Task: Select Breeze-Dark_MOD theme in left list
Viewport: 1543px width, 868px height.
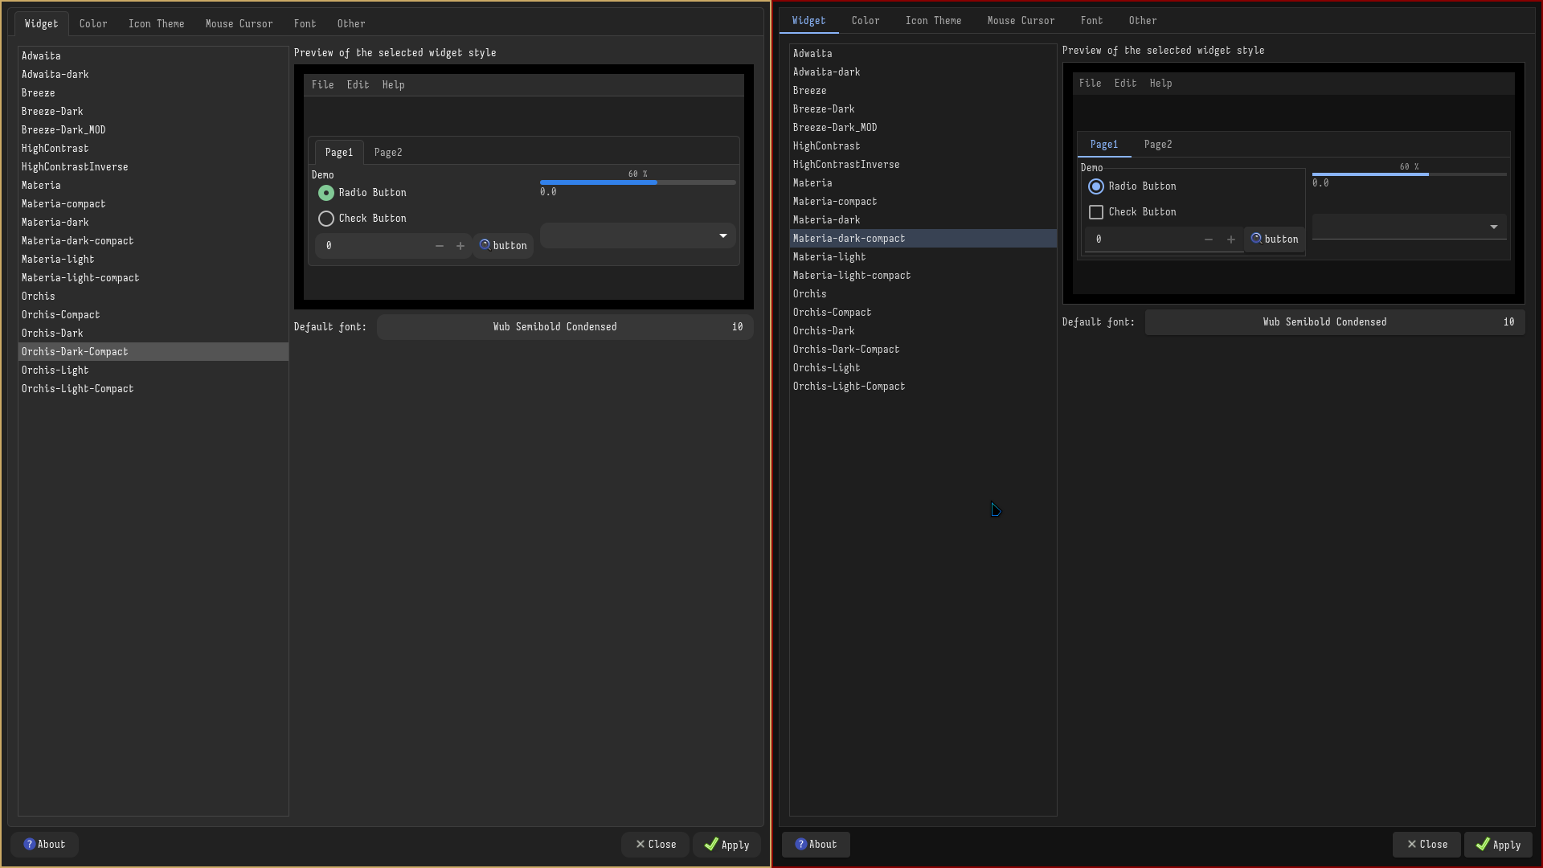Action: [63, 130]
